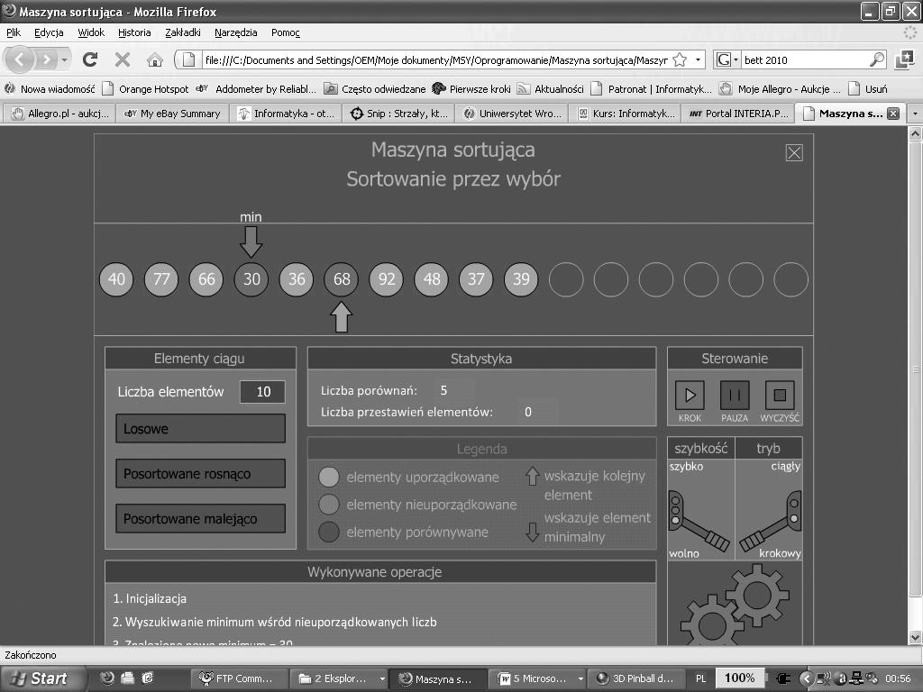Switch to FTP Comm... taskbar item
Viewport: 923px width, 692px height.
coord(240,678)
